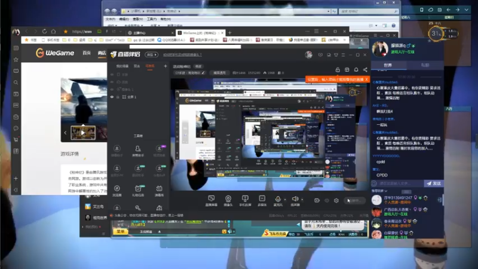Open Explorer 查看(V) menu
The image size is (478, 269).
(138, 19)
